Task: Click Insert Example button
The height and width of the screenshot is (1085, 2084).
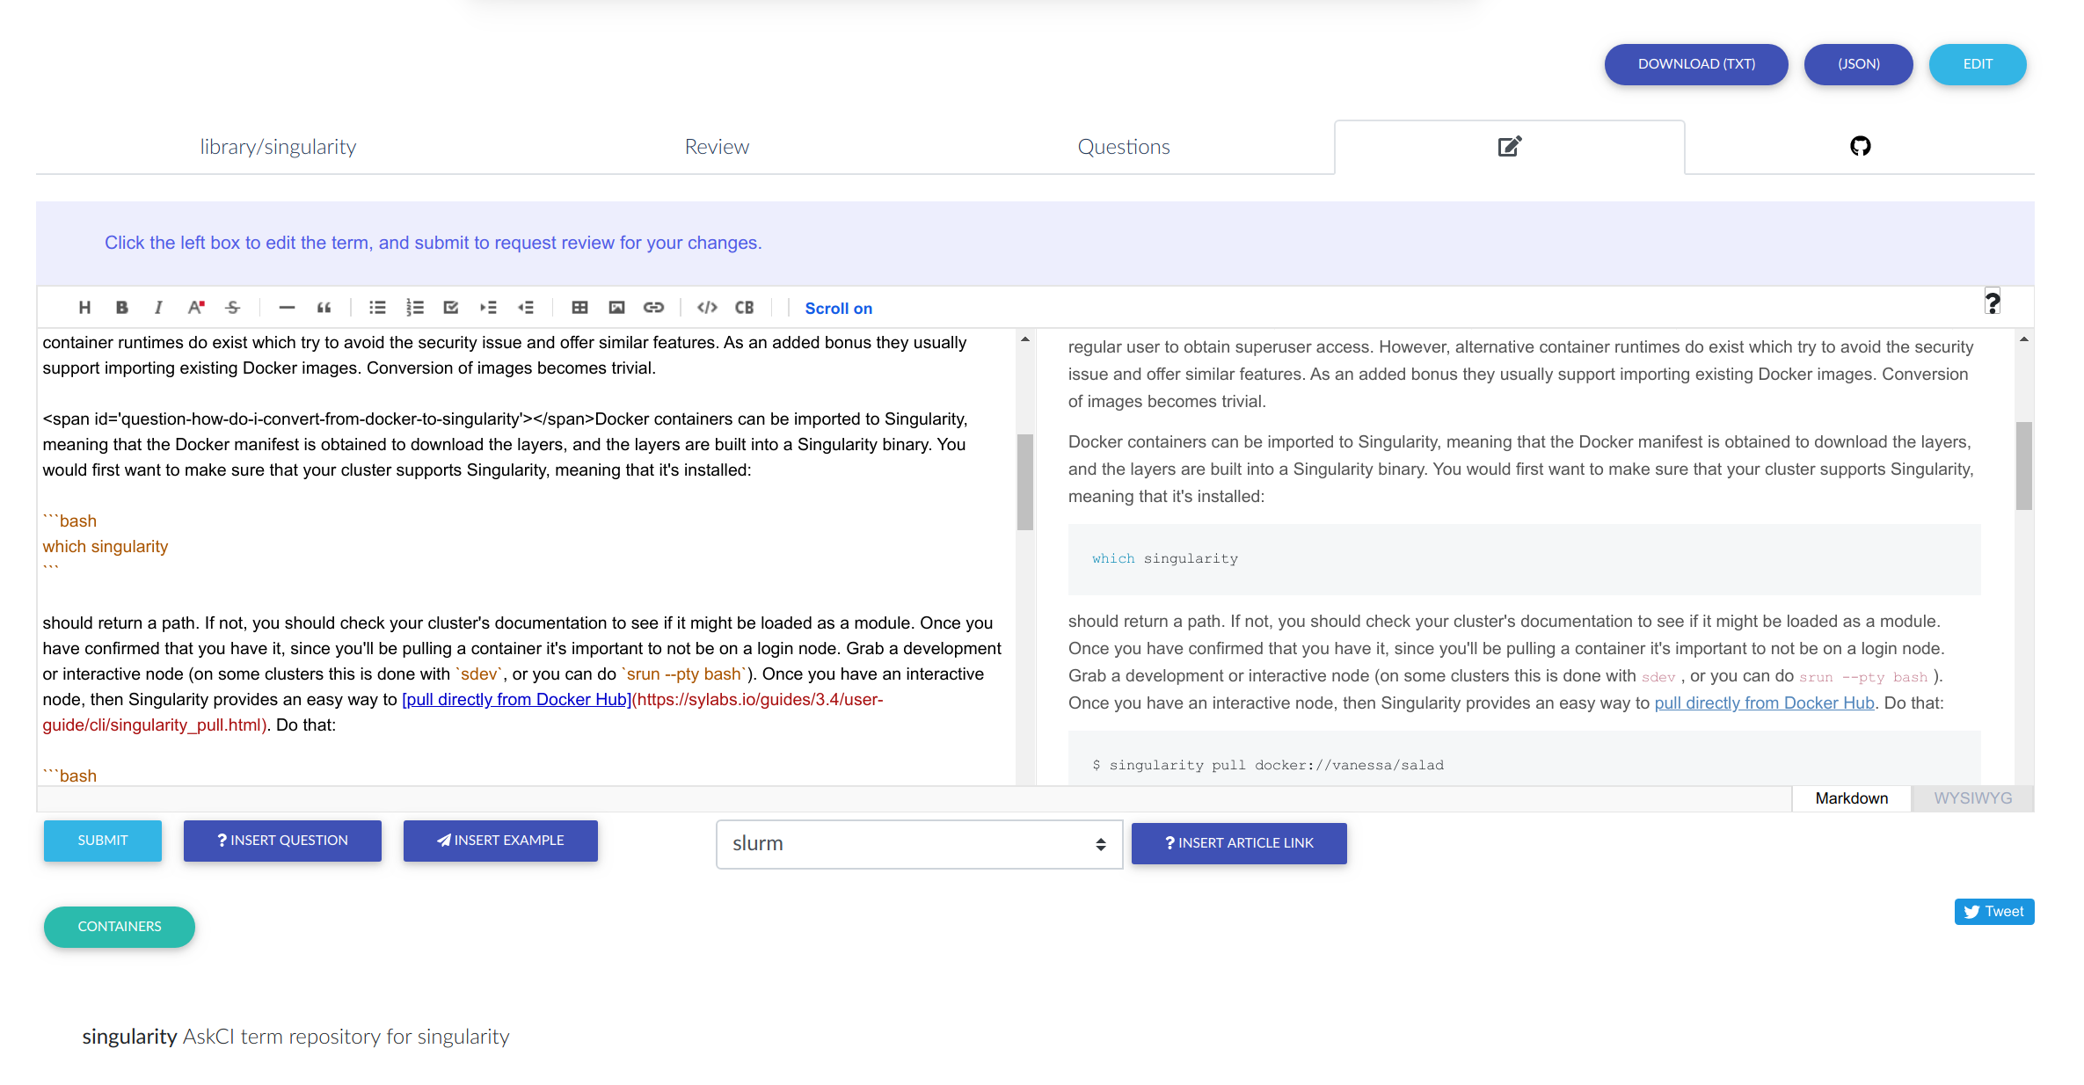Action: tap(500, 841)
